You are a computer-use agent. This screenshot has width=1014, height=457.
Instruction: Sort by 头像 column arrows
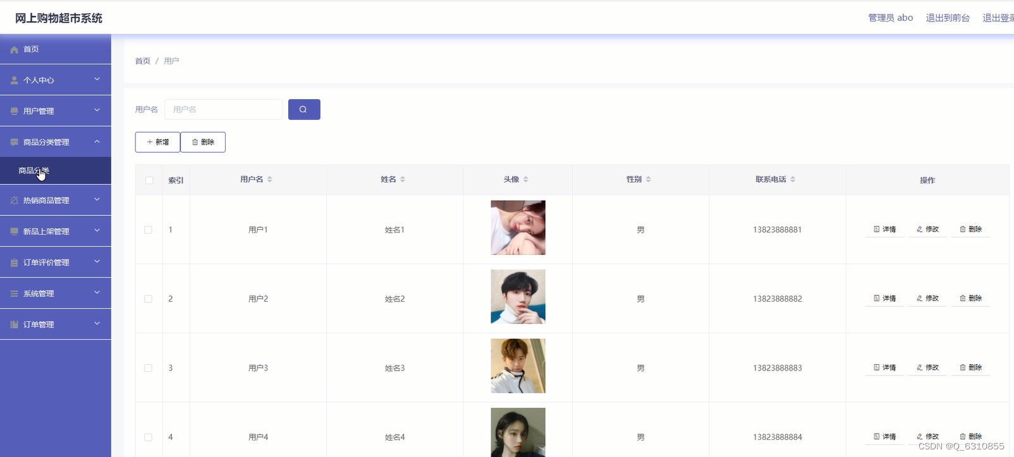pyautogui.click(x=526, y=179)
